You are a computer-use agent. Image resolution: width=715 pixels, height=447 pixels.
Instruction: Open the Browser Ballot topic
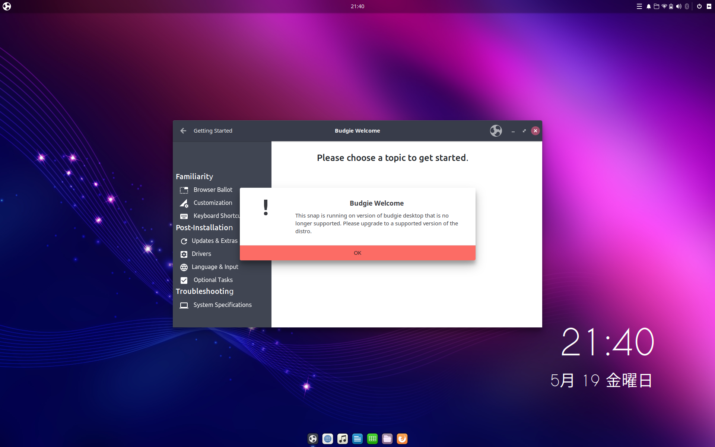[213, 190]
